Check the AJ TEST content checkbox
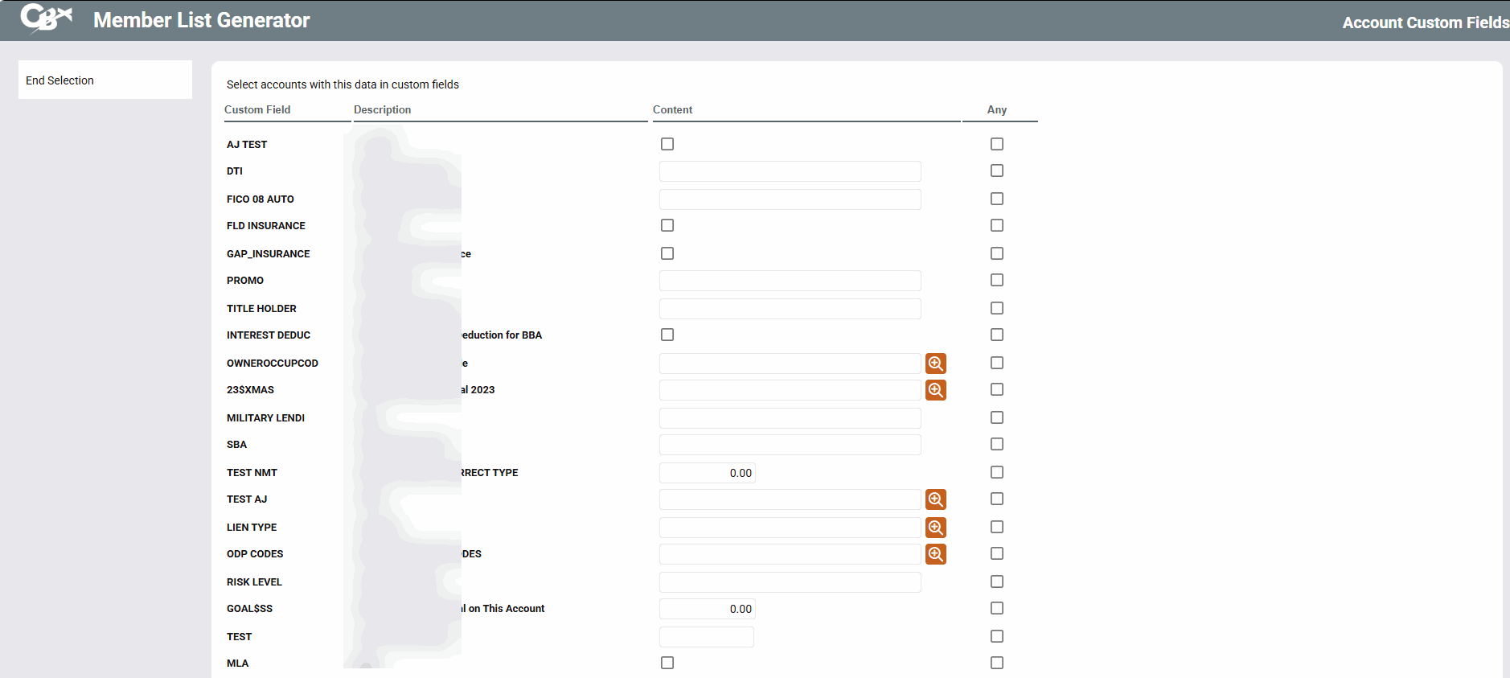Image resolution: width=1510 pixels, height=678 pixels. 667,144
